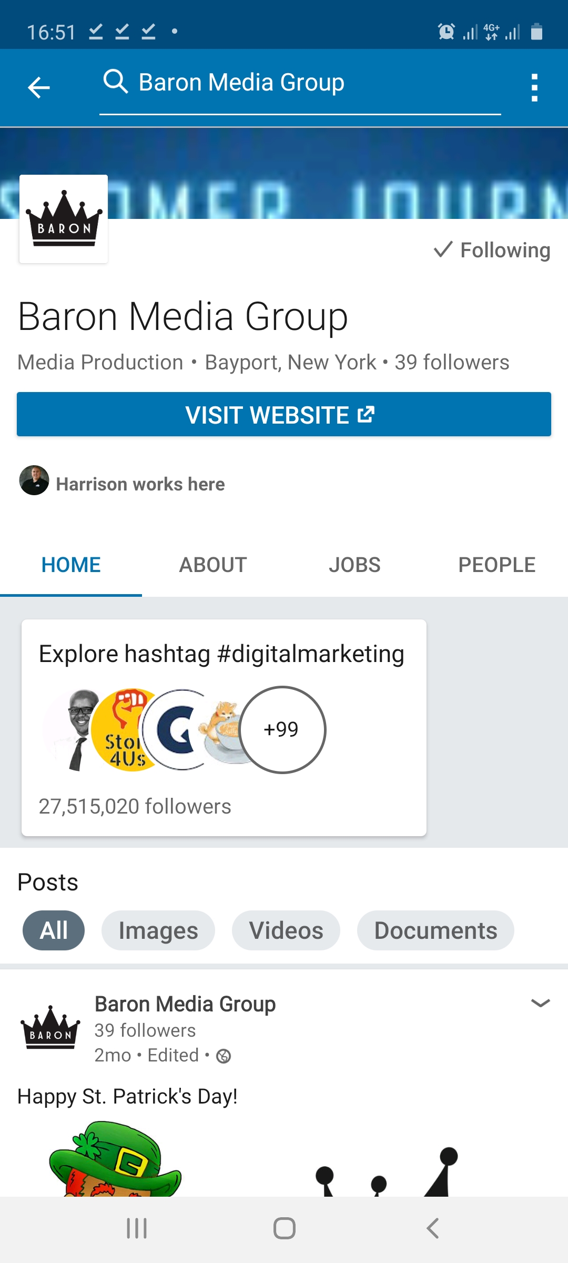Tap the alarm icon in status bar
The width and height of the screenshot is (568, 1263).
(447, 32)
